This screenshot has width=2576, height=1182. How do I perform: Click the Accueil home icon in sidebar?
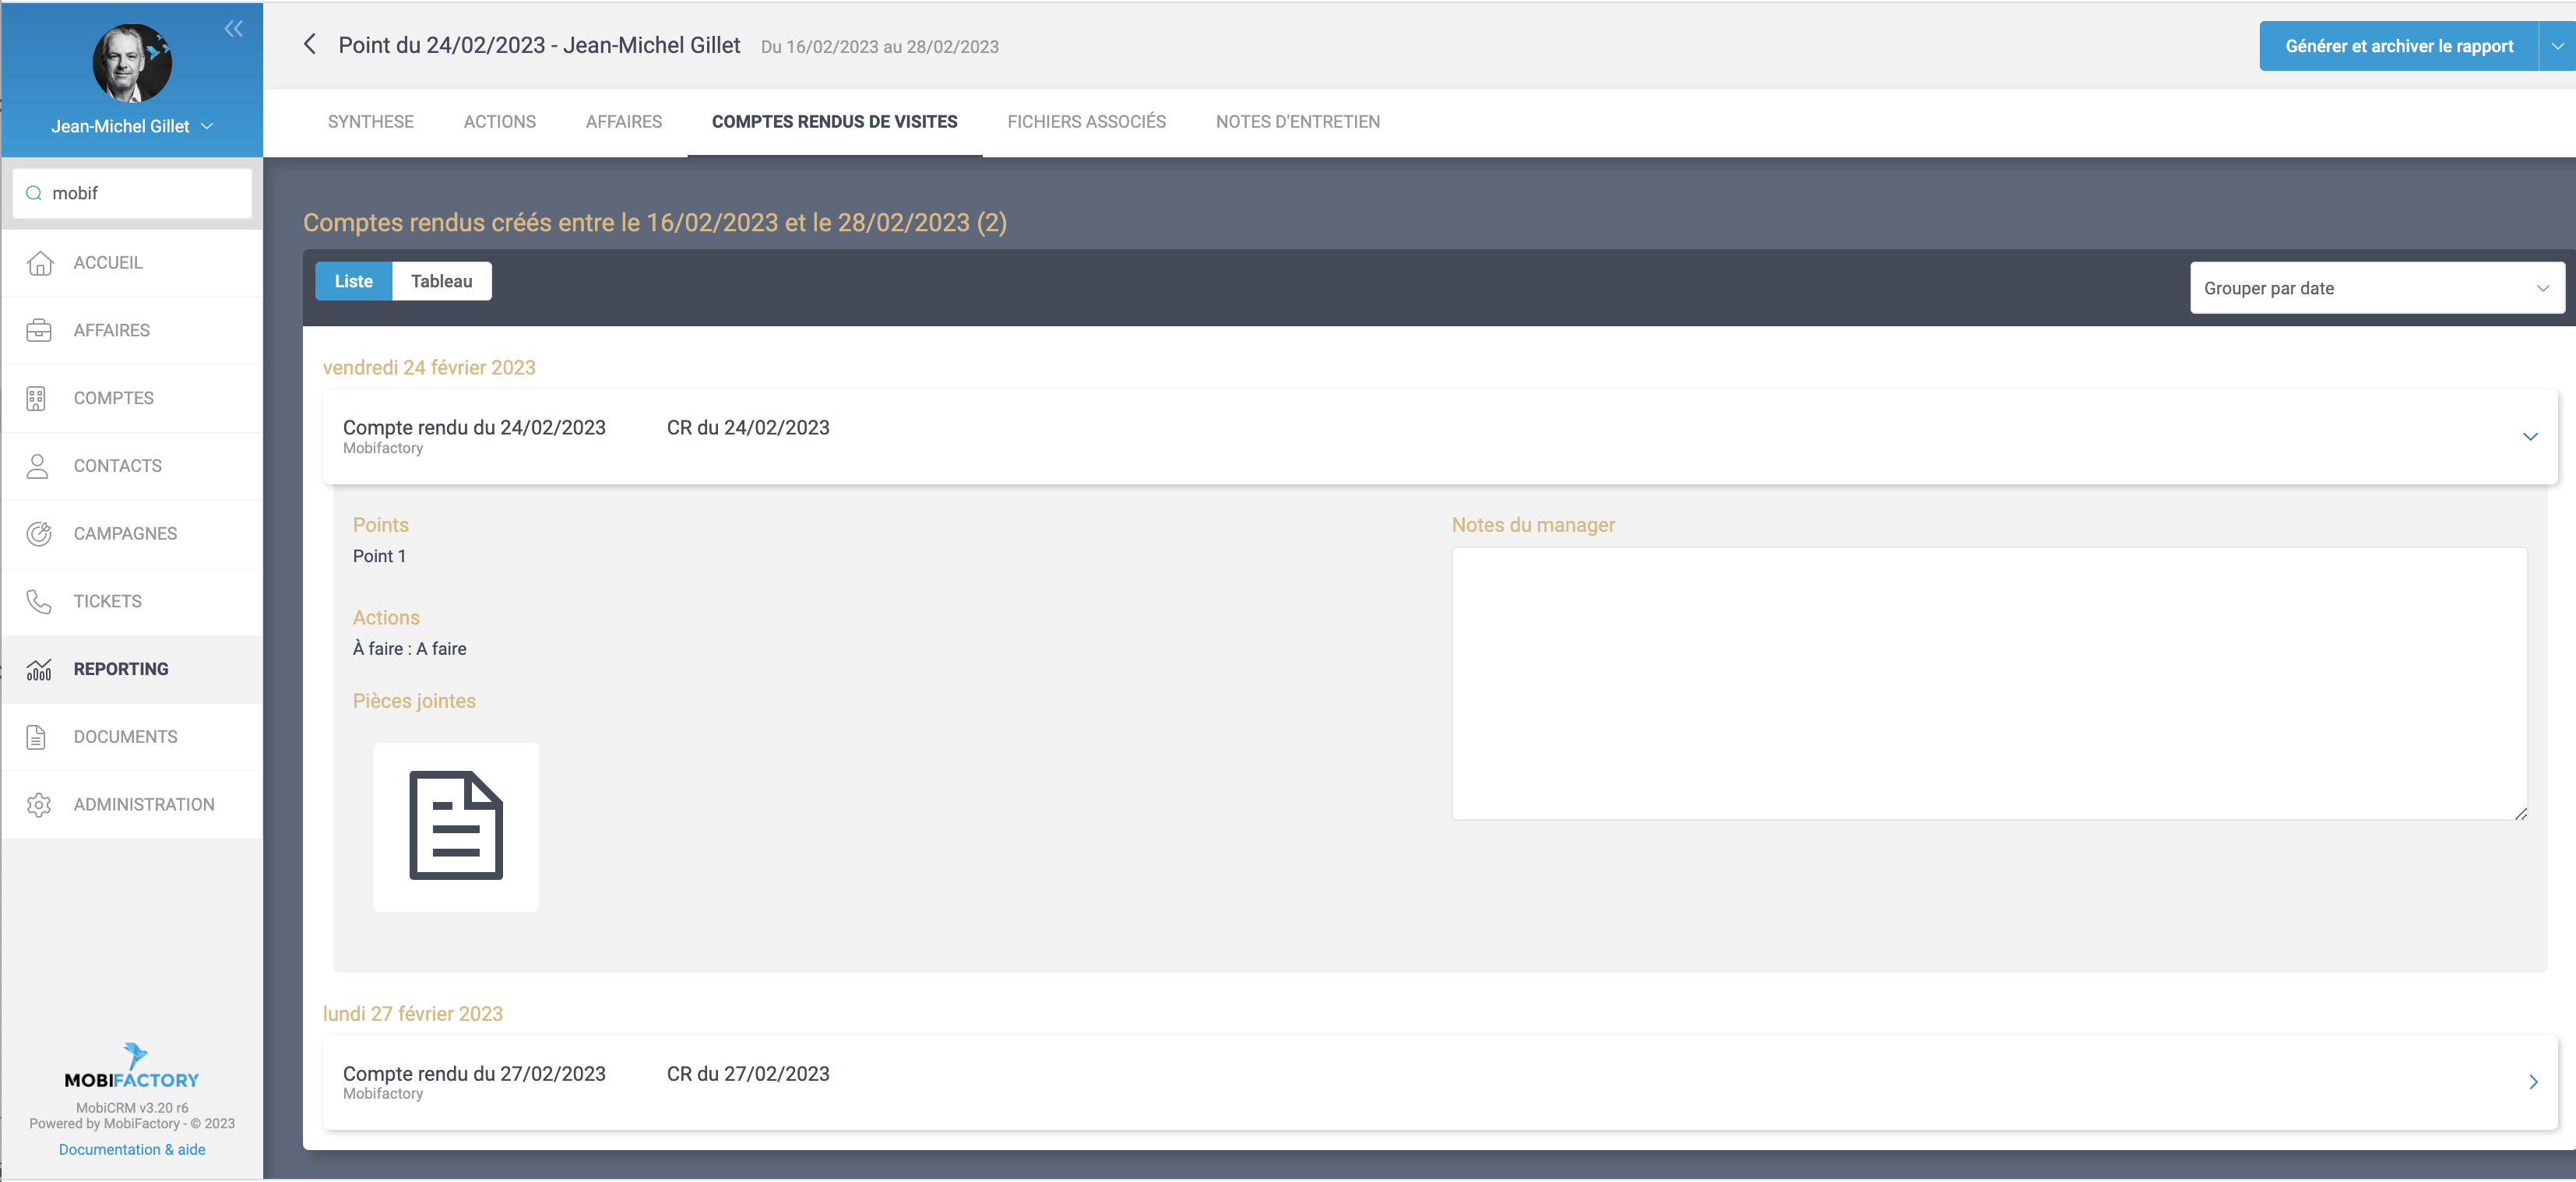pos(39,263)
